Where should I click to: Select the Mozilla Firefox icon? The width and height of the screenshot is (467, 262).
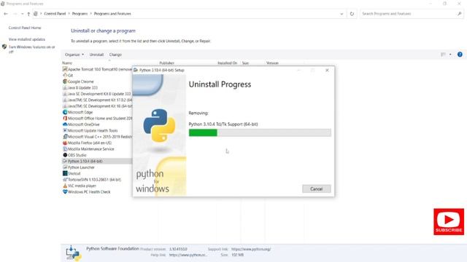[65, 143]
